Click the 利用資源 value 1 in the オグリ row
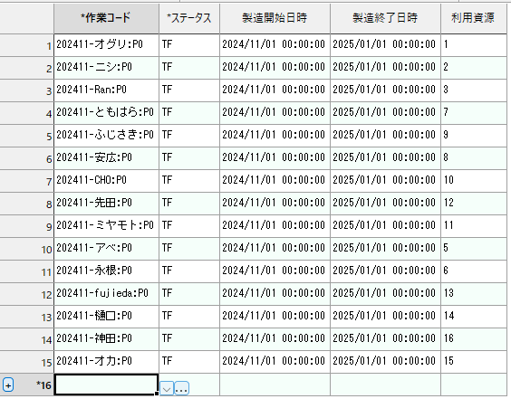The width and height of the screenshot is (511, 399). coord(474,45)
